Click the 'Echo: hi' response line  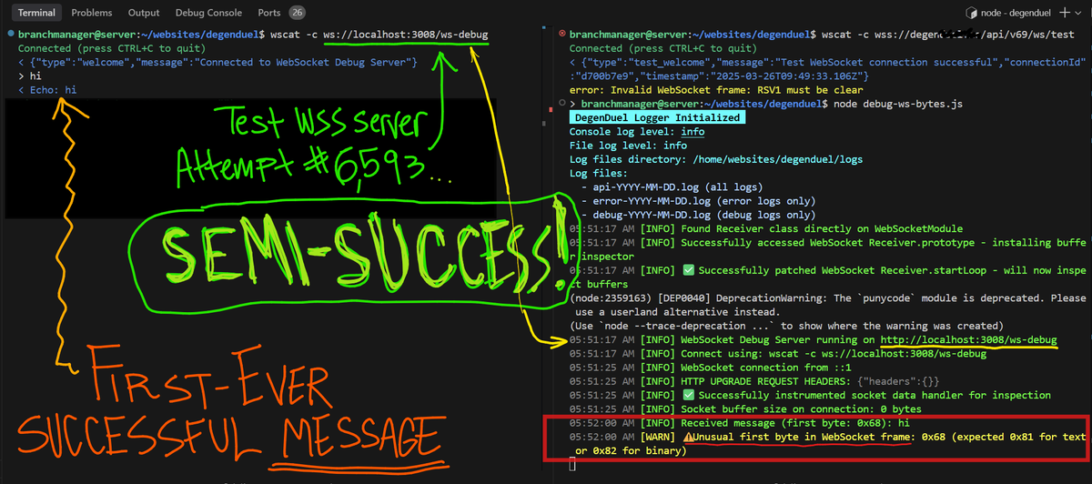click(x=47, y=90)
